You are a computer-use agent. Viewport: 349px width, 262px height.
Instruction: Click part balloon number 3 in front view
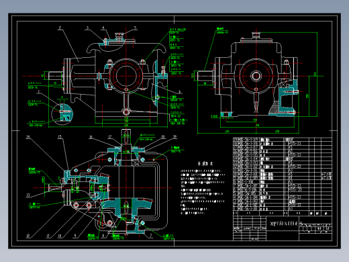87,28
